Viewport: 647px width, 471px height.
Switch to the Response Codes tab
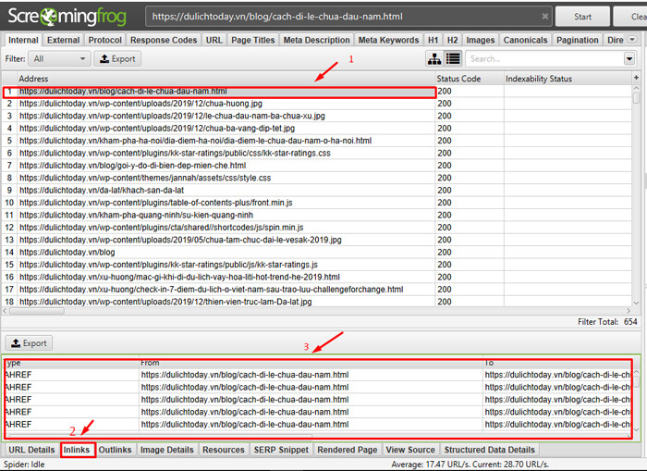[164, 40]
